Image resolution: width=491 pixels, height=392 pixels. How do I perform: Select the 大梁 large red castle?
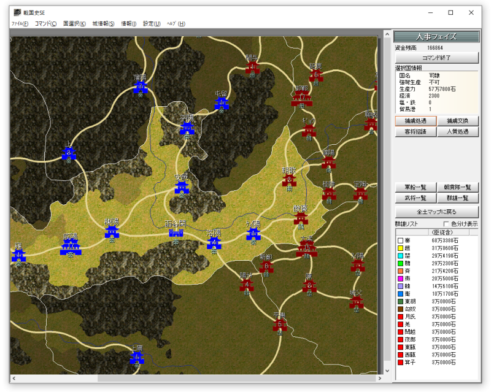click(x=306, y=248)
